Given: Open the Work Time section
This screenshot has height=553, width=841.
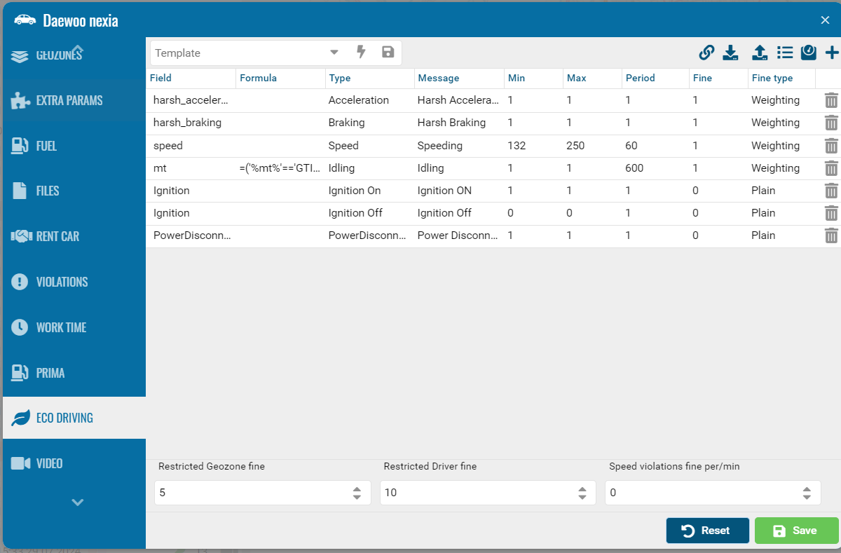Looking at the screenshot, I should pyautogui.click(x=61, y=327).
